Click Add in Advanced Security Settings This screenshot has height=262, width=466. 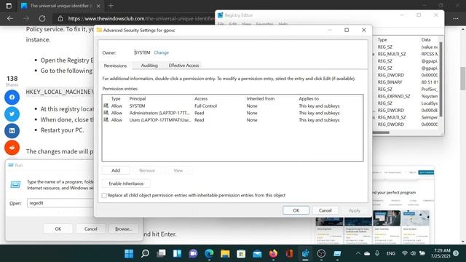[116, 170]
